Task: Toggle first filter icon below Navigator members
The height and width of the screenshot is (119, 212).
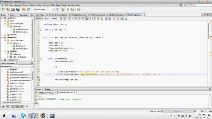Action: click(3, 106)
